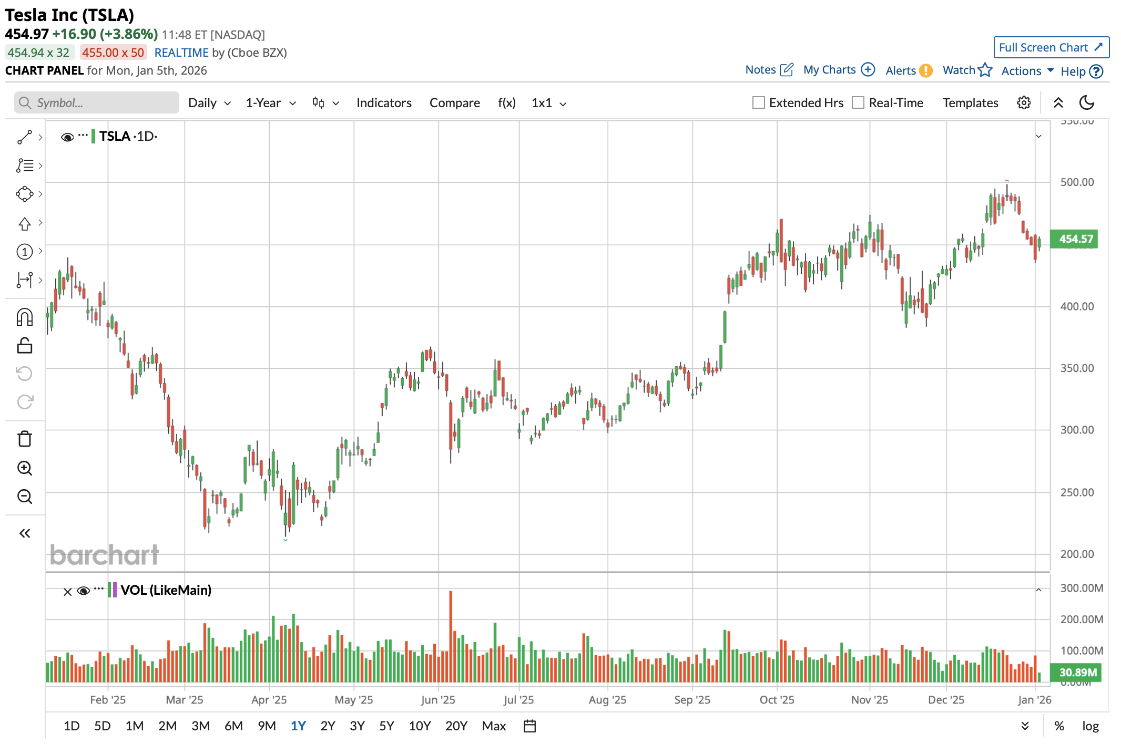Open the Indicators menu
The height and width of the screenshot is (744, 1121).
[384, 103]
